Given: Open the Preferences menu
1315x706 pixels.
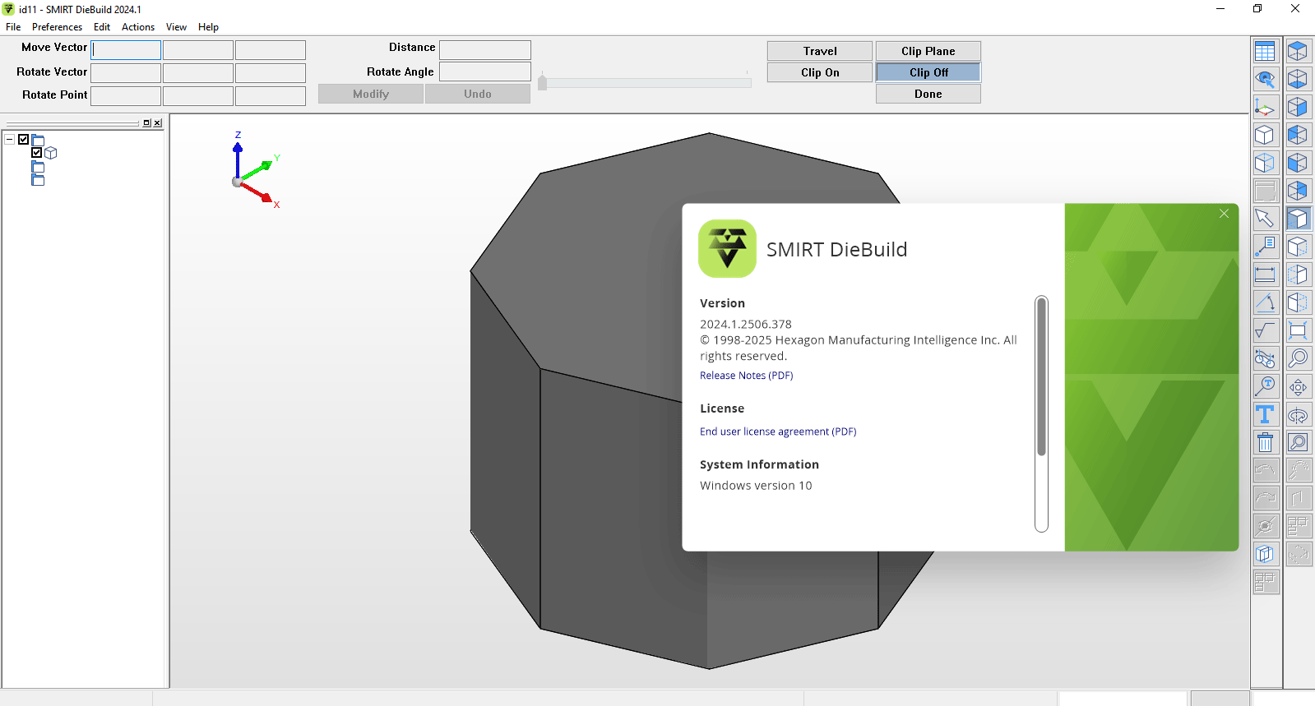Looking at the screenshot, I should [57, 27].
